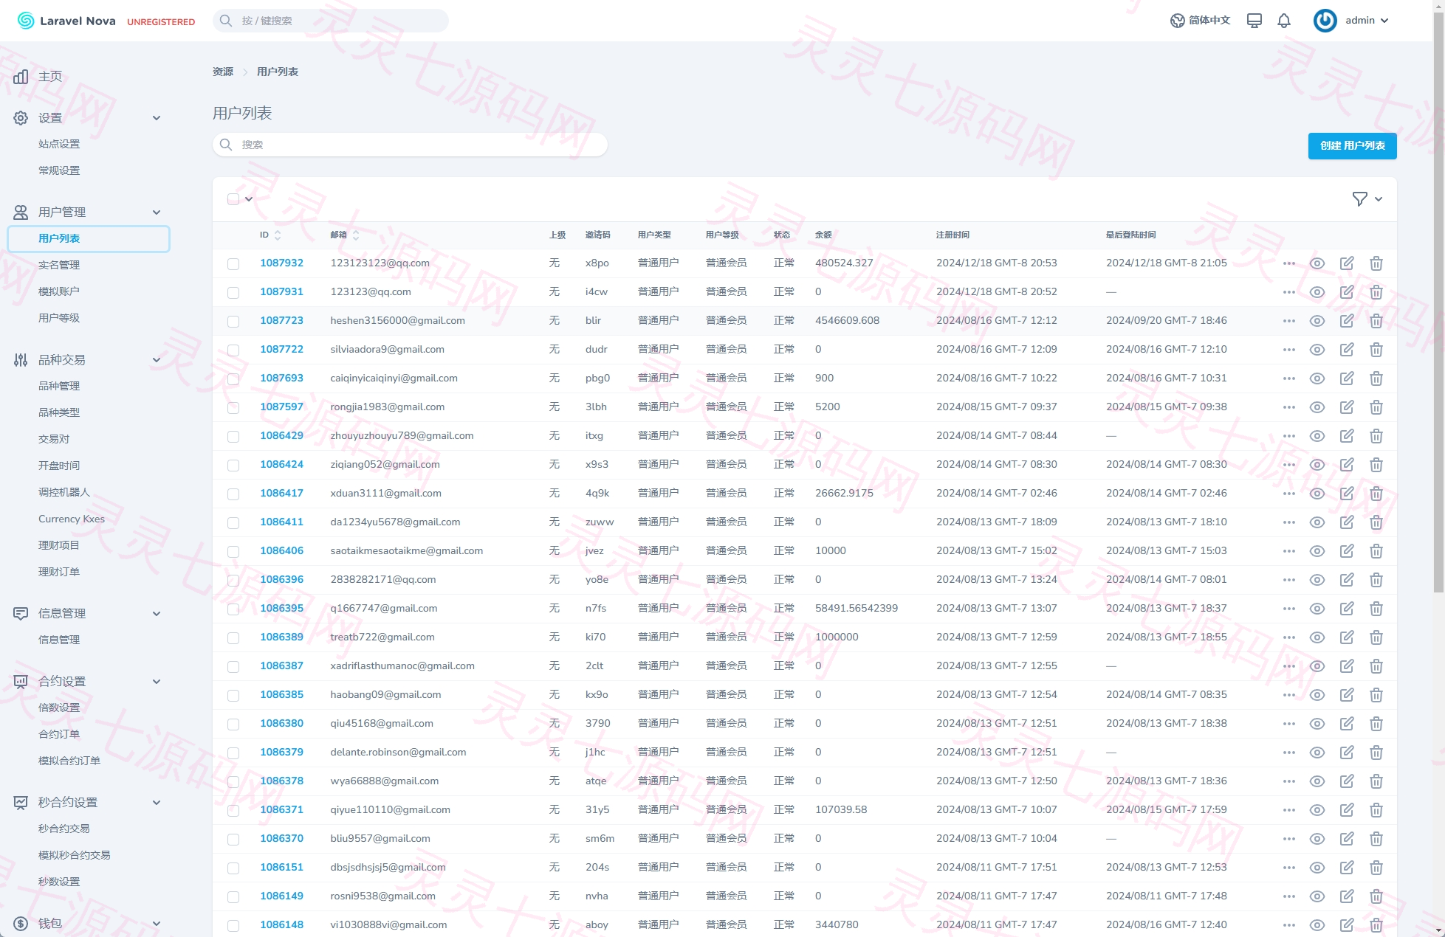Click the admin avatar icon

(x=1325, y=21)
